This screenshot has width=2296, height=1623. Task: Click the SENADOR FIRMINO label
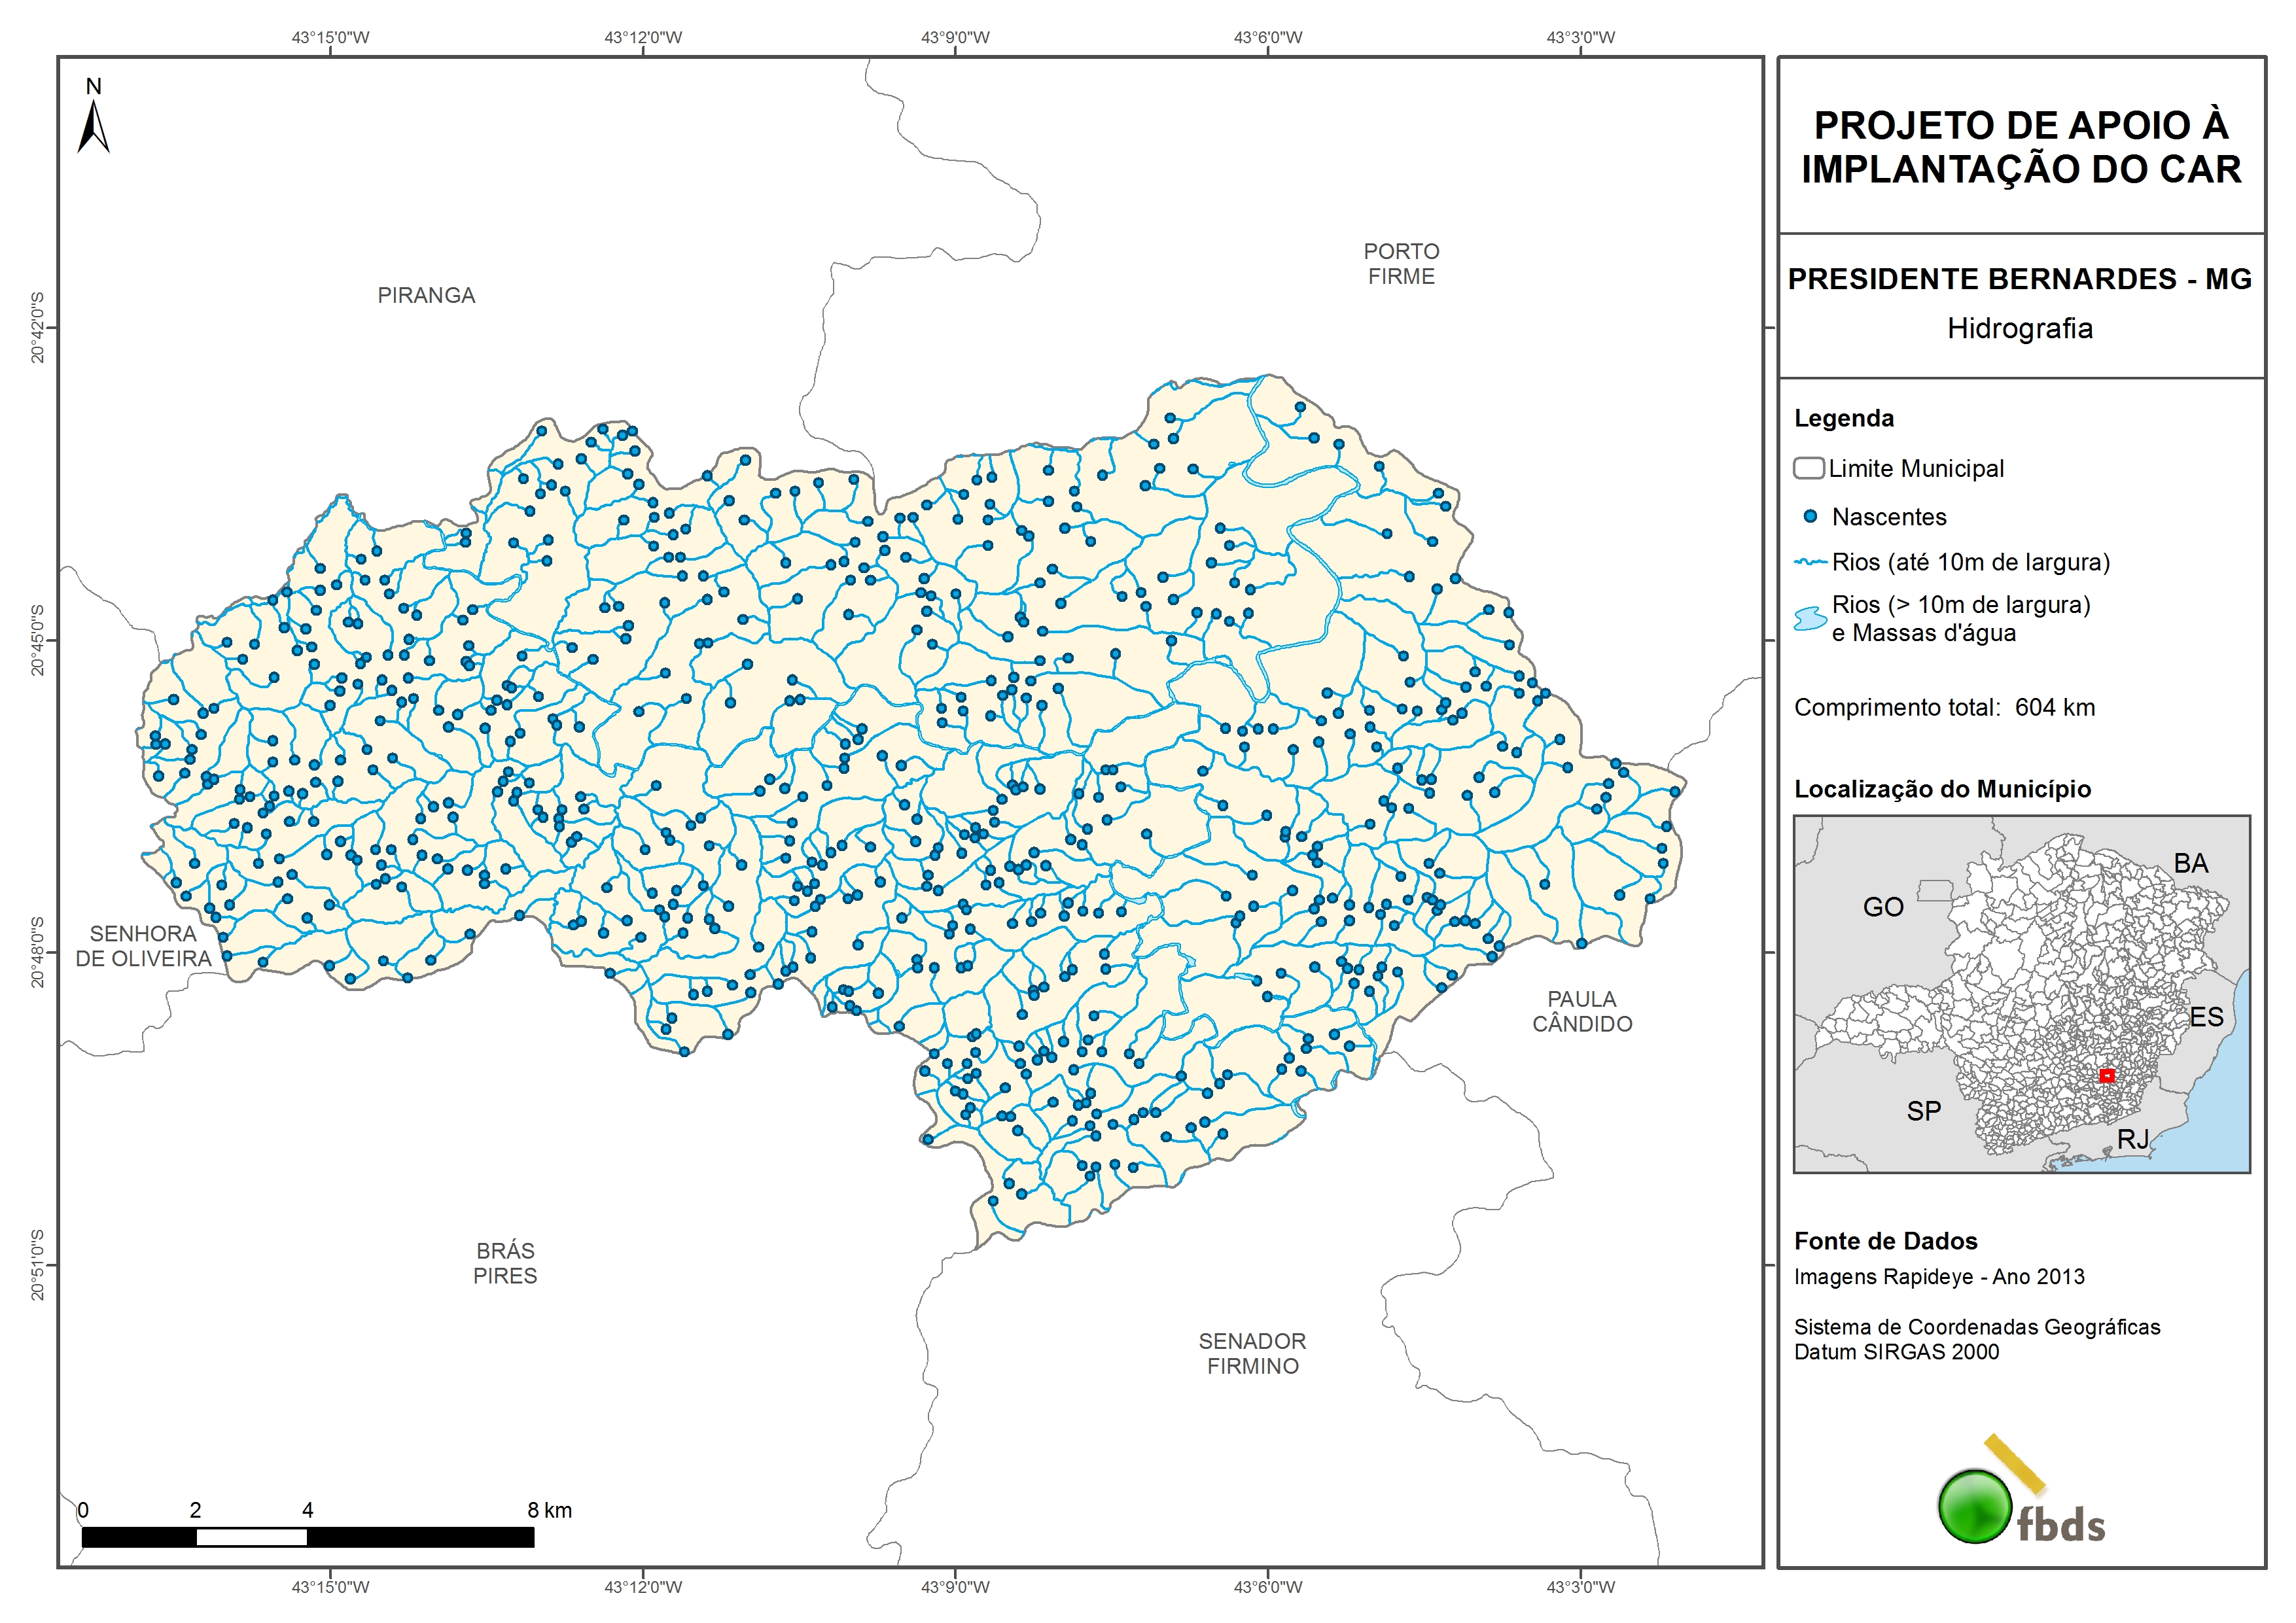pos(1252,1353)
